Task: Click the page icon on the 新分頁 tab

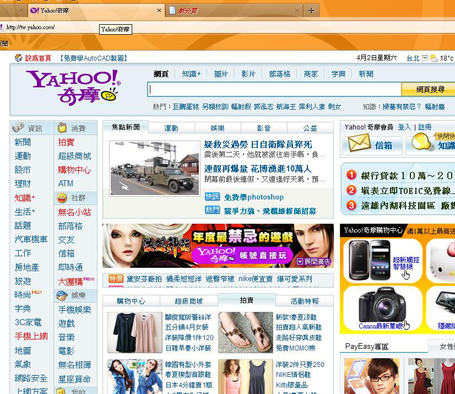Action: point(172,10)
